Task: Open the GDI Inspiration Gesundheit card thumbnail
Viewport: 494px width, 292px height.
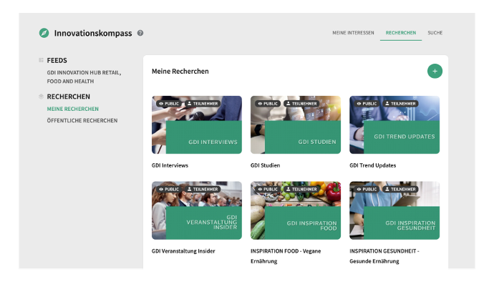Action: 394,210
